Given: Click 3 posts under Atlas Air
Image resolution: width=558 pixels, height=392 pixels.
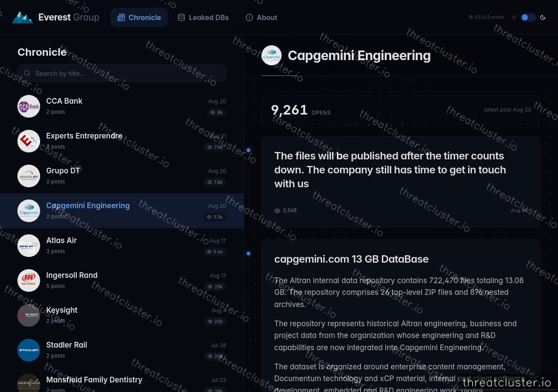Looking at the screenshot, I should tap(55, 251).
